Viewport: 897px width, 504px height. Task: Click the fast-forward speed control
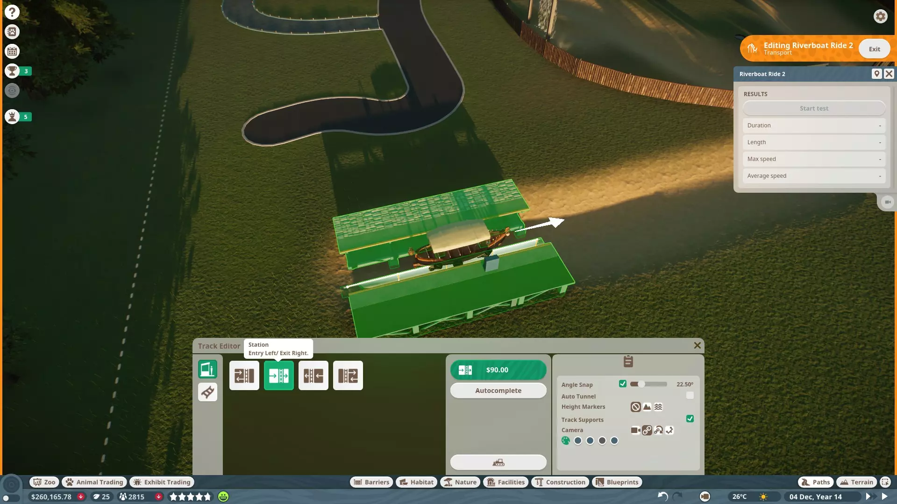[x=871, y=497]
